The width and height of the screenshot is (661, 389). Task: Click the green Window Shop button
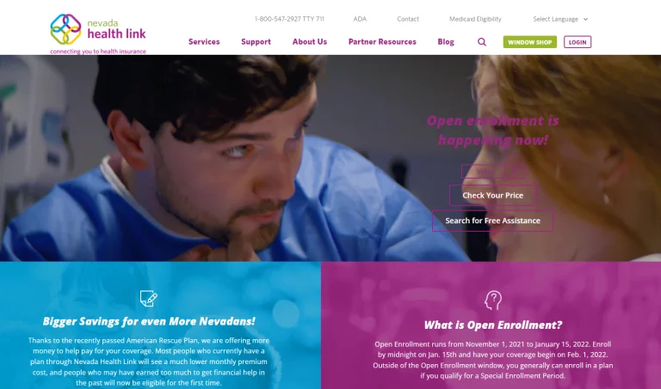click(529, 42)
